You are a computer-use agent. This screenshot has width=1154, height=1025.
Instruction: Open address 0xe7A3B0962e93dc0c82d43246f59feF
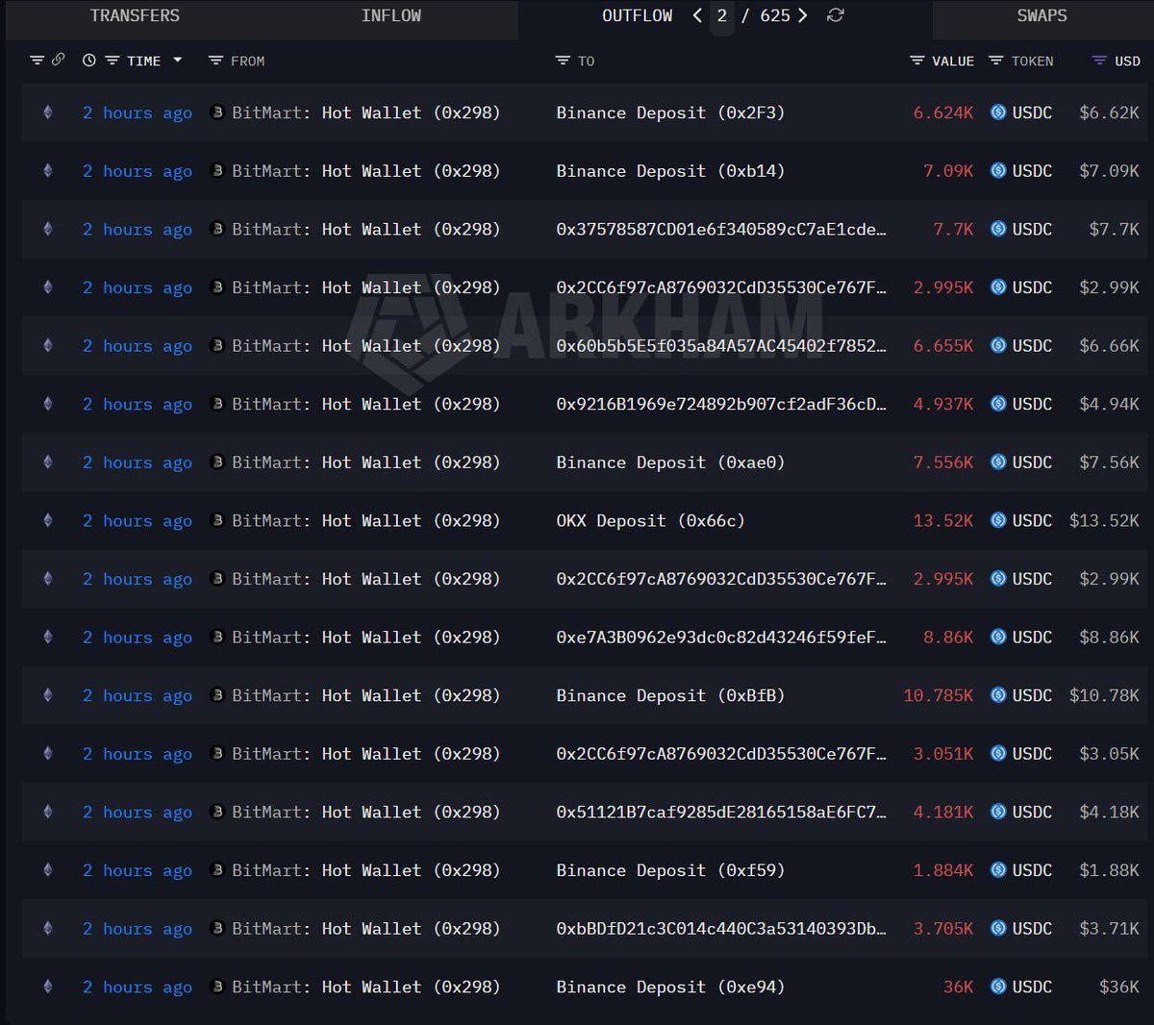tap(721, 637)
